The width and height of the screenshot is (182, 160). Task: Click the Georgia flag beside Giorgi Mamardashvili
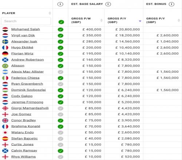5,108
